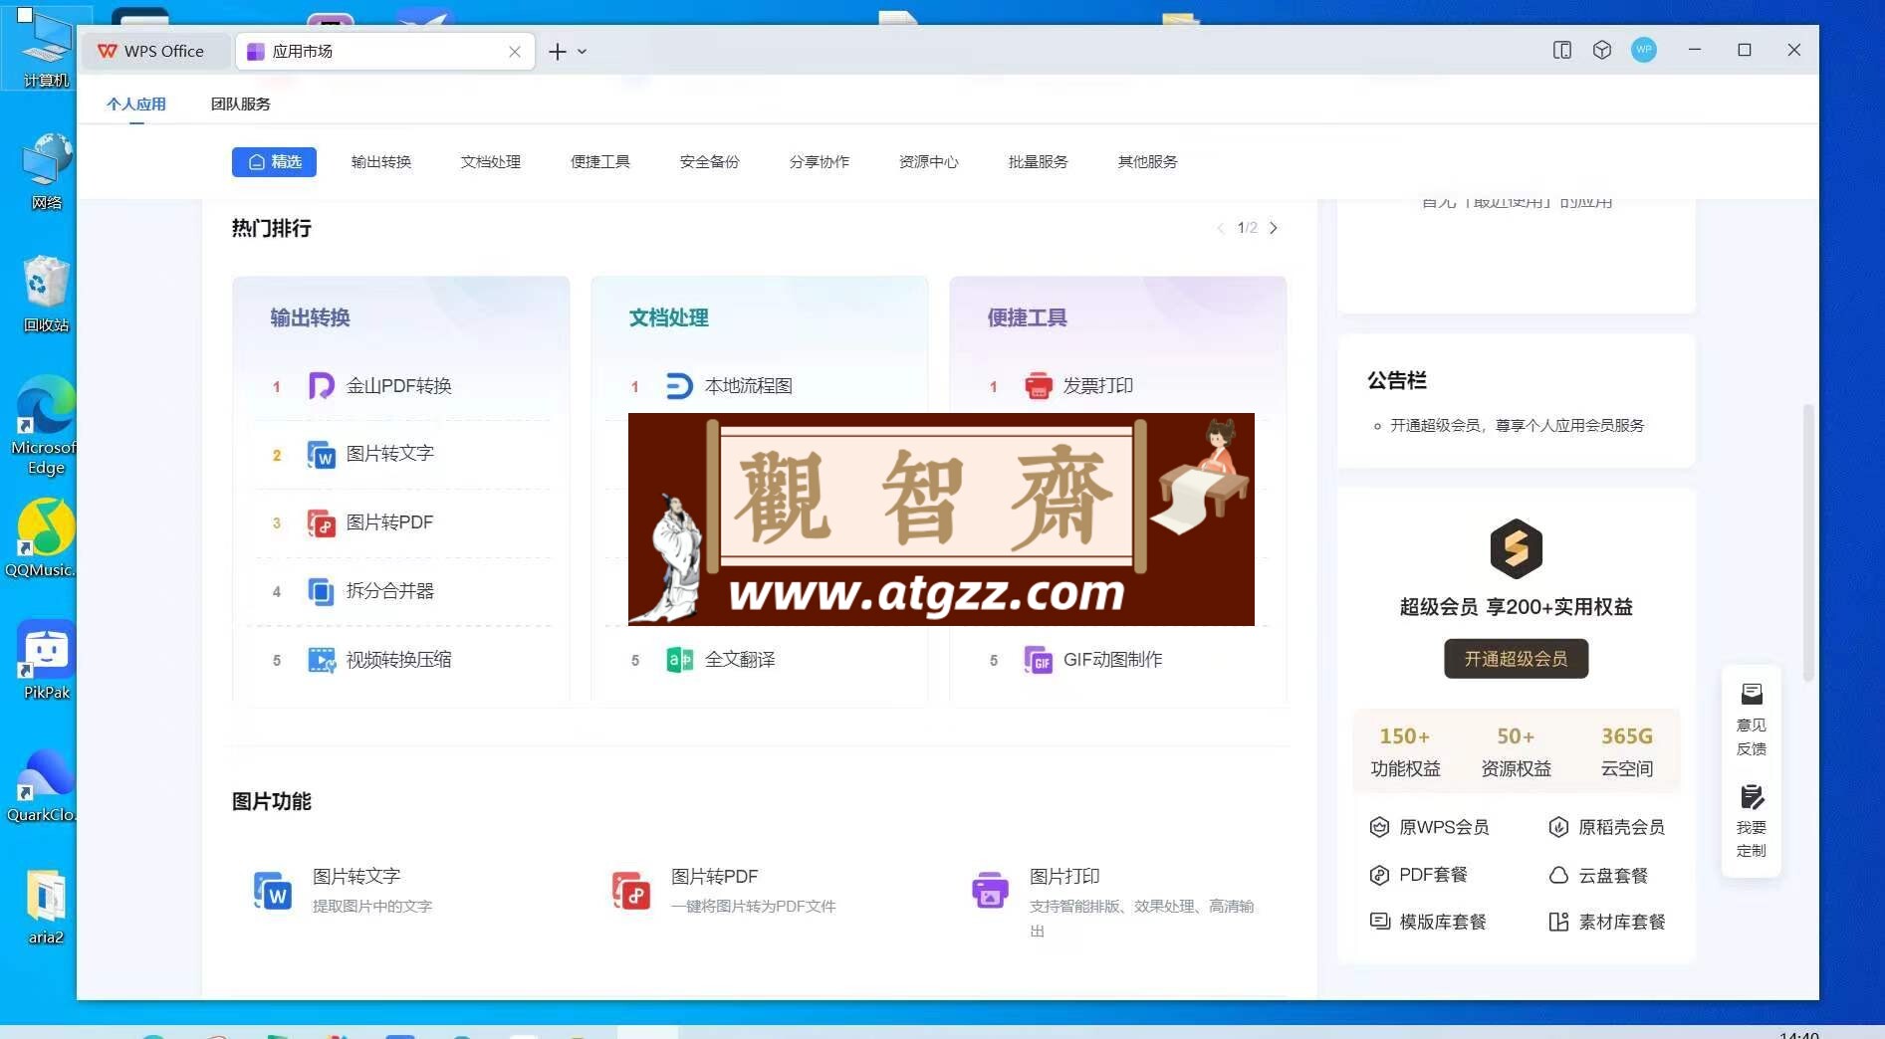Open the 金山PDF转换 app icon
Screen dimensions: 1885x1039
click(321, 386)
